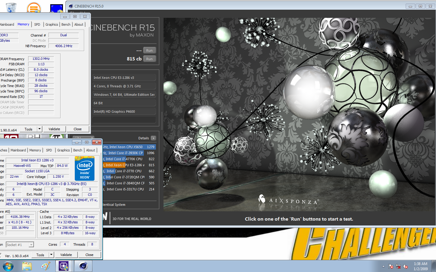Click the rendered spheres image in Cinebench
Screen dimensions: 436x272
(299, 115)
